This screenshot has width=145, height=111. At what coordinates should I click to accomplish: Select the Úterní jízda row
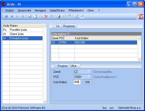pos(22,34)
